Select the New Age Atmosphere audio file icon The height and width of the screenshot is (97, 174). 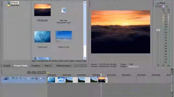coord(64,10)
